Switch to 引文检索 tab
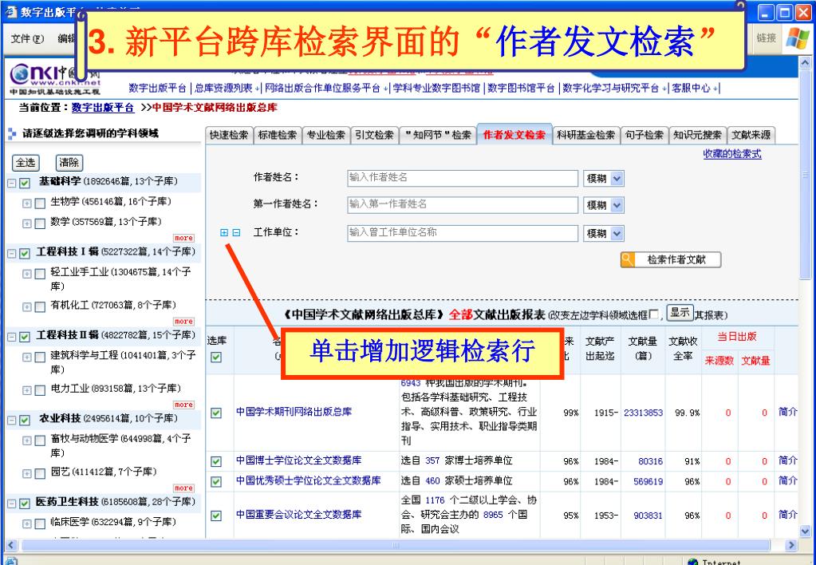 tap(375, 135)
